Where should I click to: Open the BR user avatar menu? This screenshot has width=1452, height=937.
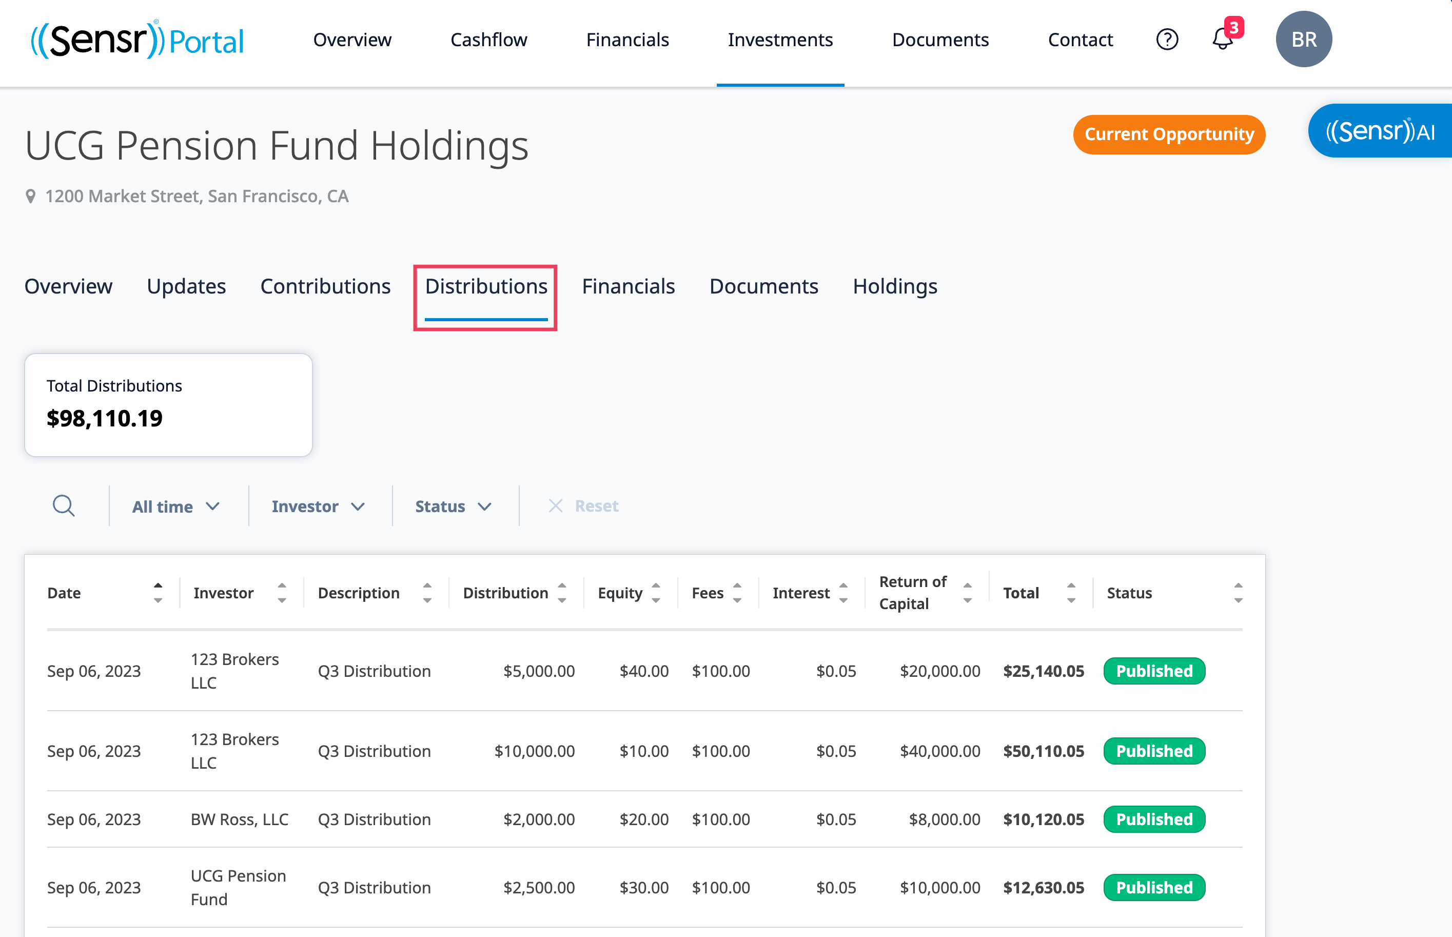(1304, 39)
